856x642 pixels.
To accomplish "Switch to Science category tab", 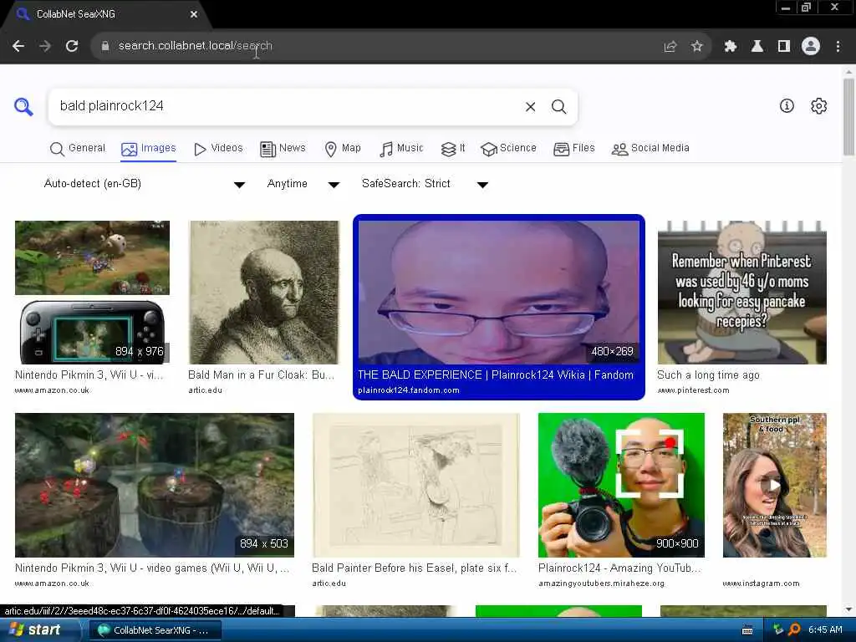I will point(508,149).
